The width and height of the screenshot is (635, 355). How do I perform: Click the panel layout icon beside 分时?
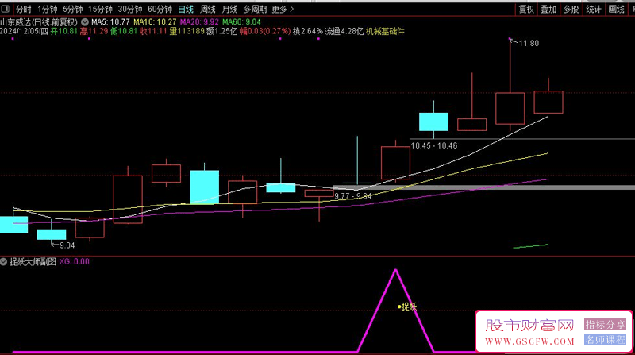(x=6, y=9)
